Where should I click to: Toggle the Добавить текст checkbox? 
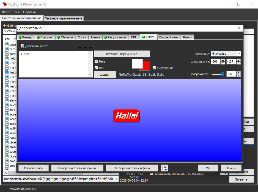pos(23,46)
